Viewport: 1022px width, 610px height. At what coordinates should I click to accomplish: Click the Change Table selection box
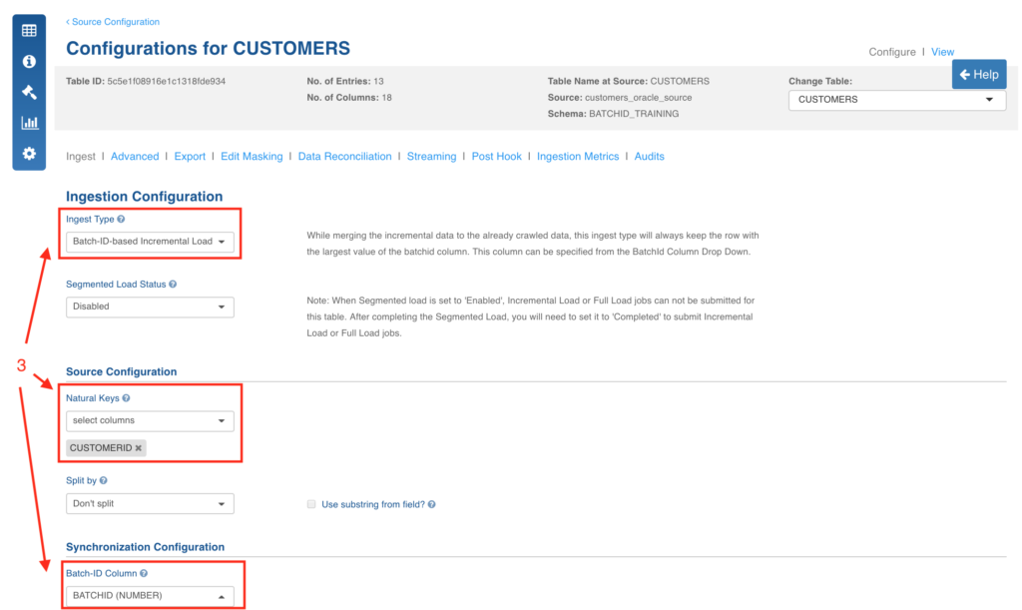pos(895,100)
